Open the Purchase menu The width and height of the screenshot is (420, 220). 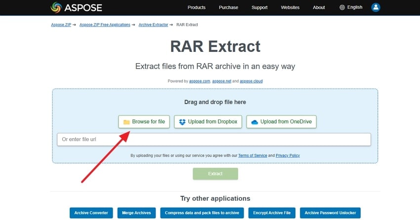point(228,7)
